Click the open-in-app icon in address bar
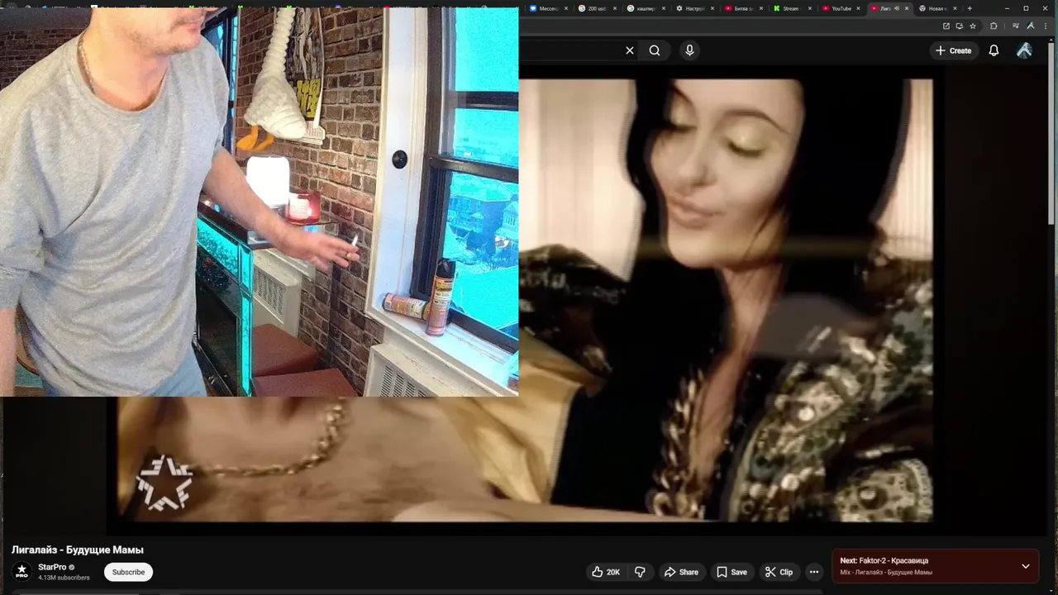 coord(946,26)
